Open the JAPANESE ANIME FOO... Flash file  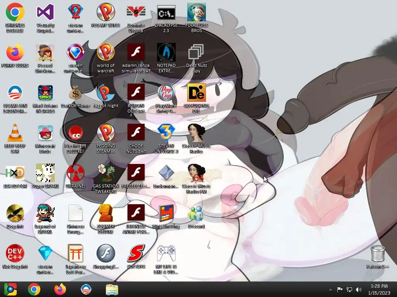(x=136, y=212)
